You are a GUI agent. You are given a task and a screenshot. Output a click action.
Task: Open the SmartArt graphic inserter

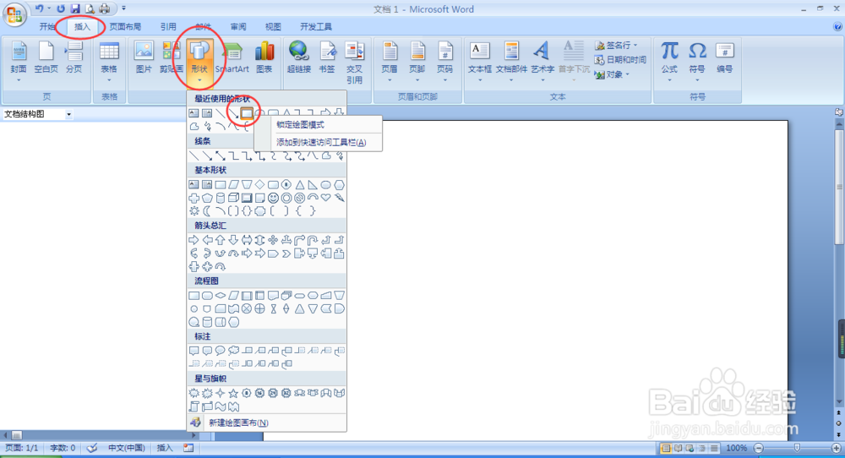click(x=232, y=57)
